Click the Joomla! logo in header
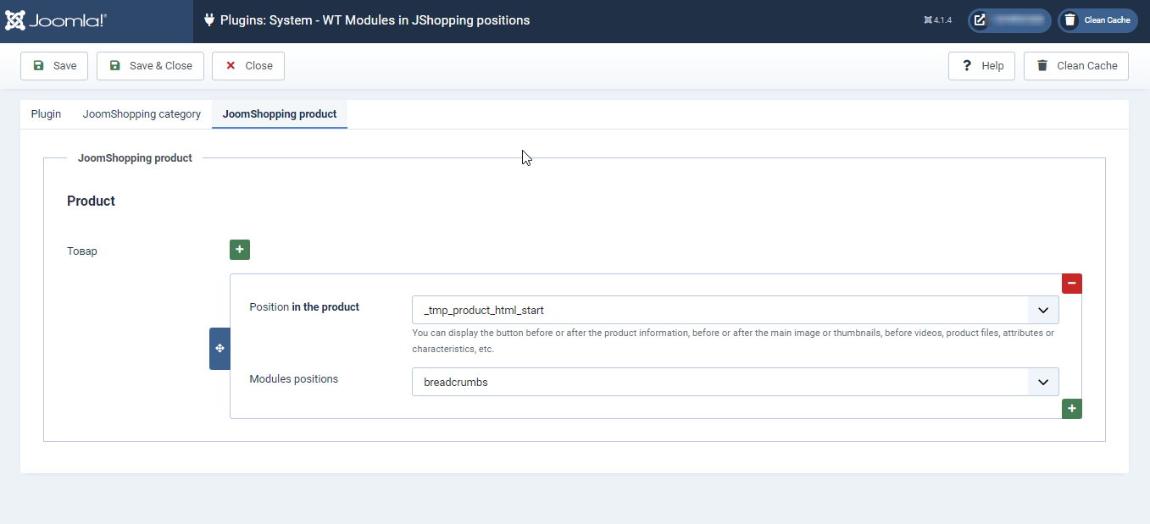This screenshot has width=1150, height=524. (x=56, y=20)
